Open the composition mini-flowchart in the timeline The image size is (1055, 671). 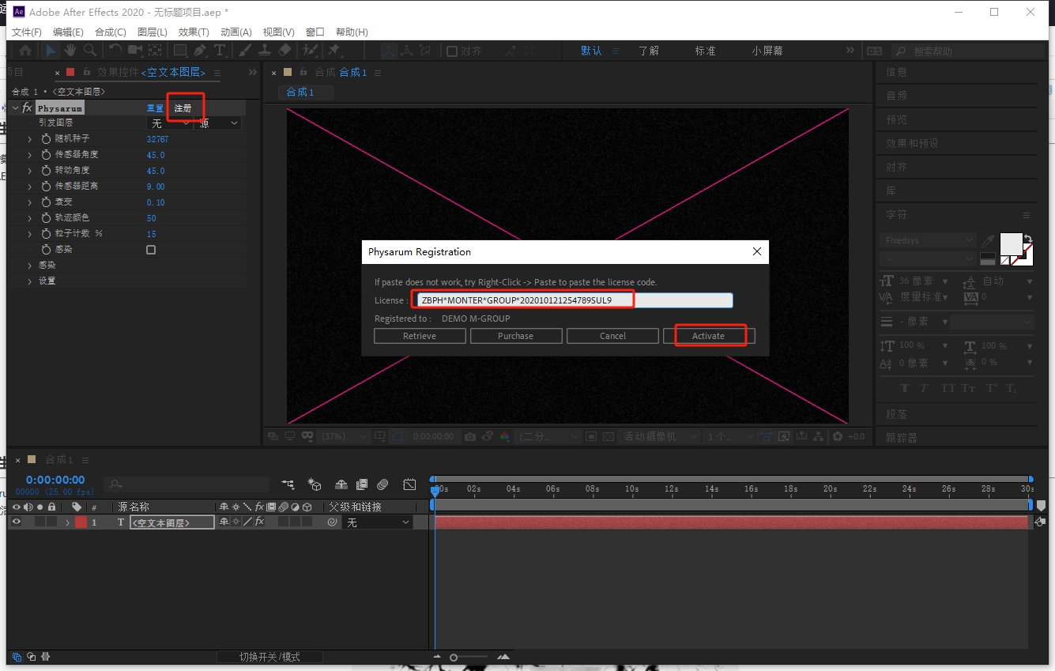coord(288,484)
